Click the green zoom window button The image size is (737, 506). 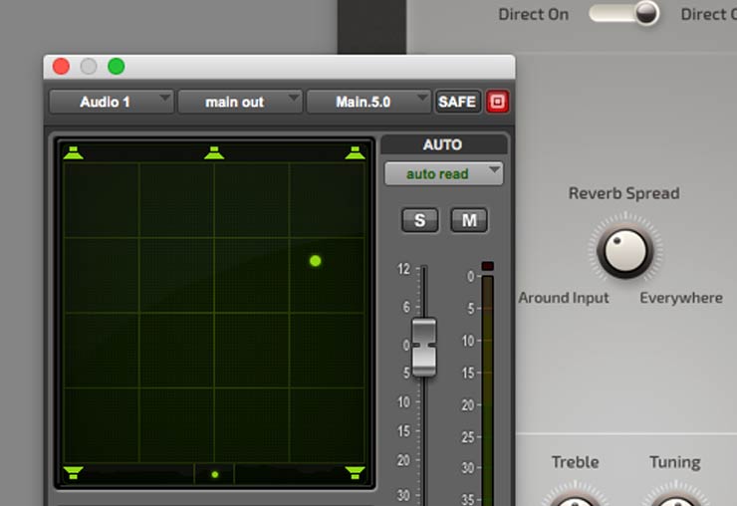pos(117,67)
